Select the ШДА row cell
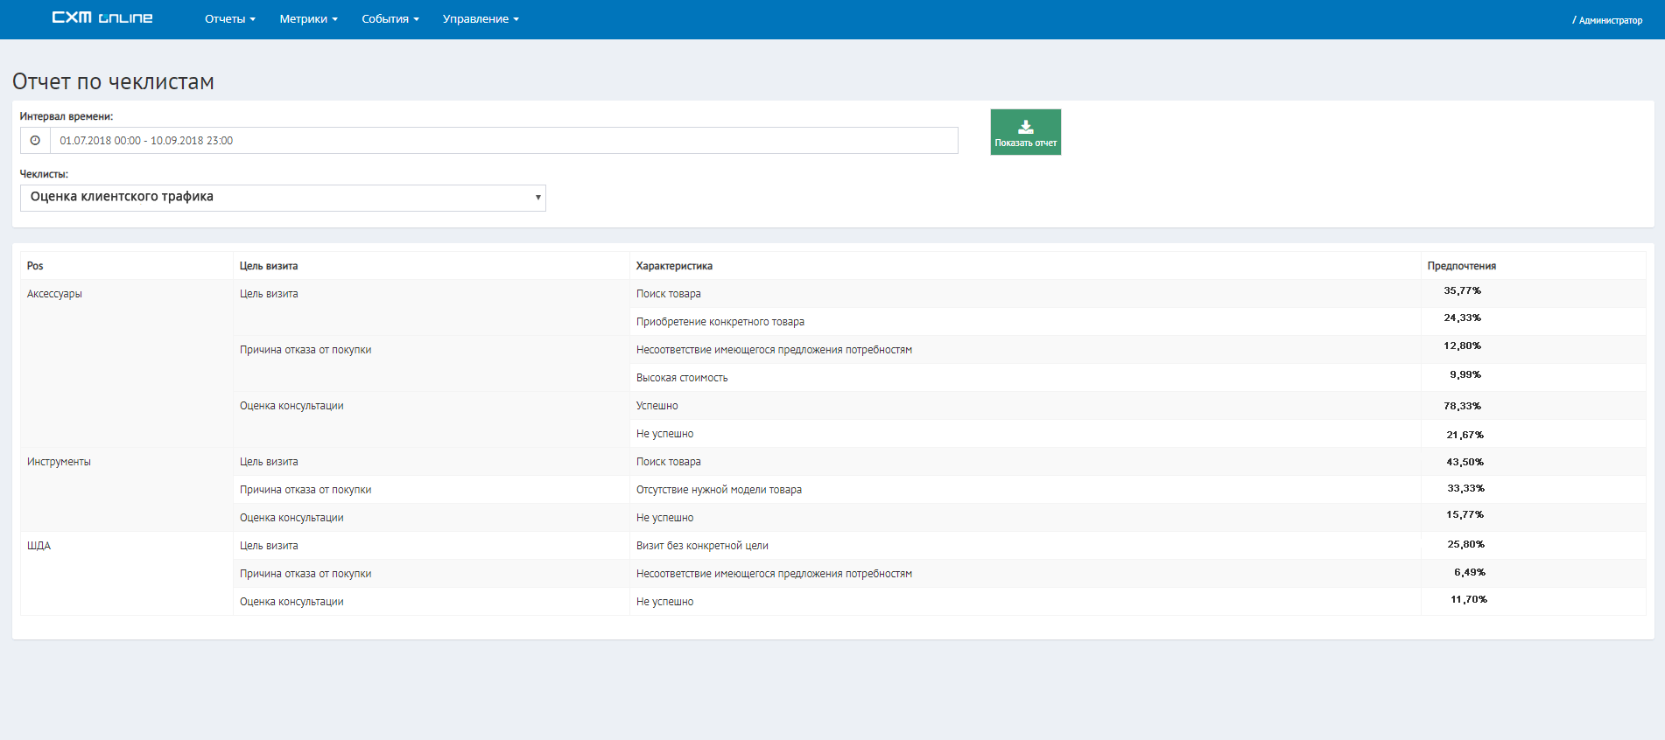Screen dimensions: 1665x740 39,546
